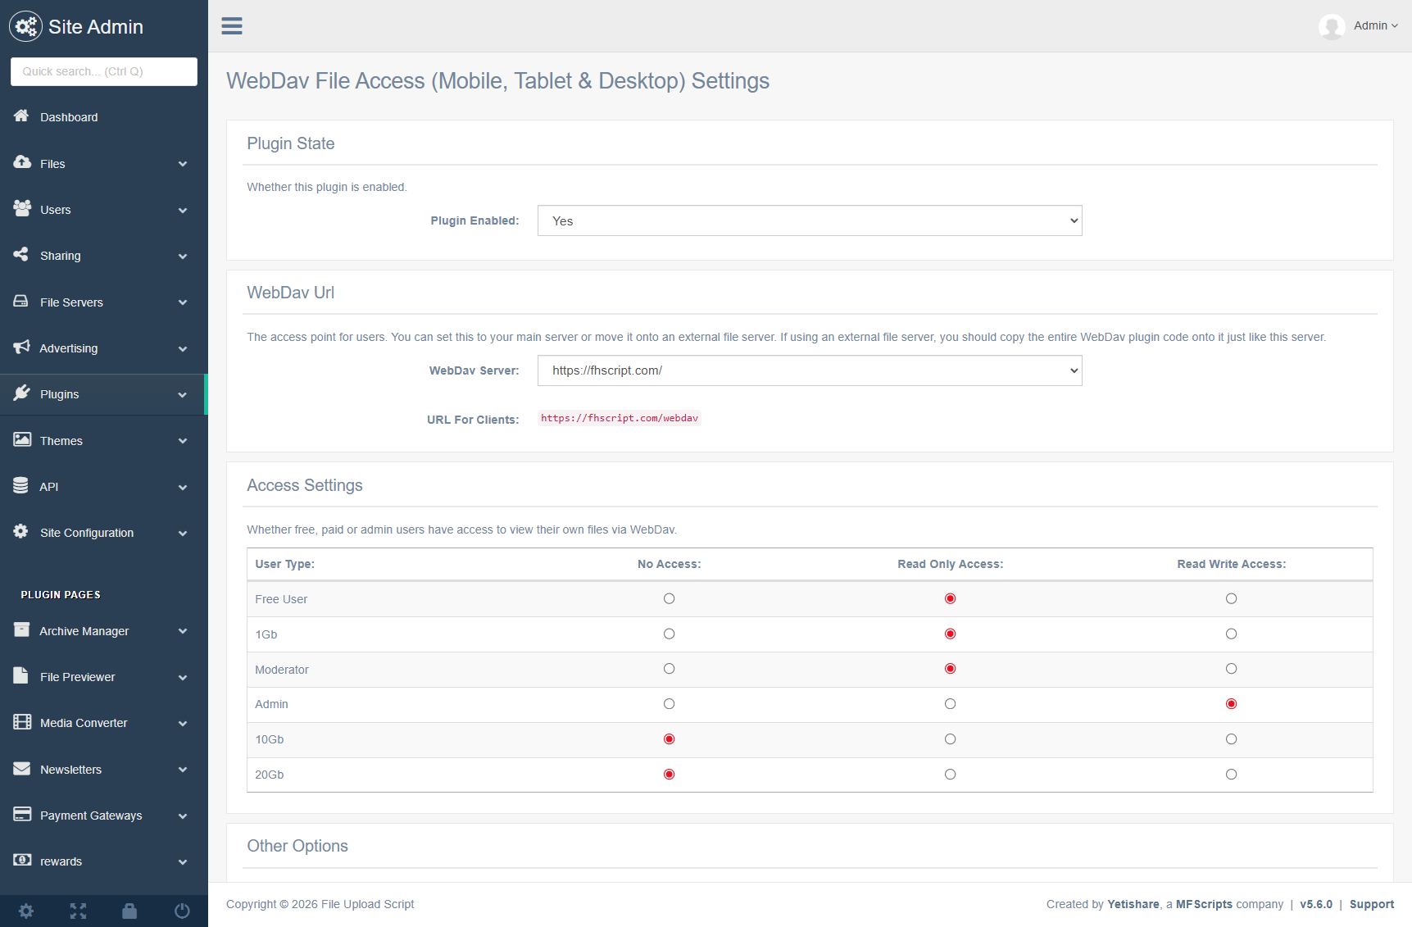Select Read Write Access for Free User
Image resolution: width=1412 pixels, height=927 pixels.
[1231, 599]
